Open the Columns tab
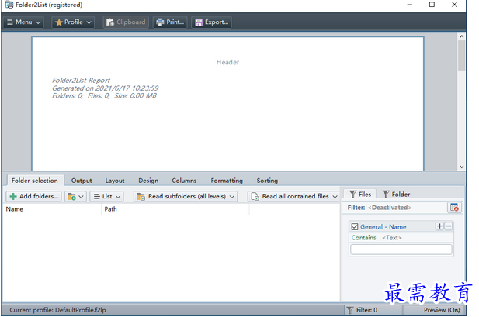Image resolution: width=479 pixels, height=317 pixels. pyautogui.click(x=184, y=181)
